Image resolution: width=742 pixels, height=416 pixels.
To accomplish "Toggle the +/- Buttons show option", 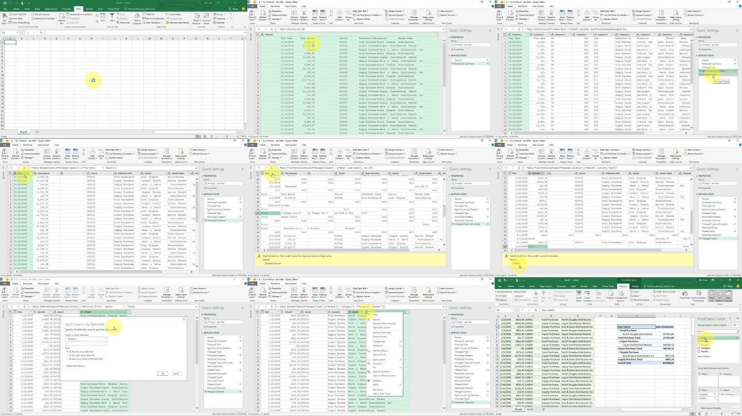I will click(719, 296).
